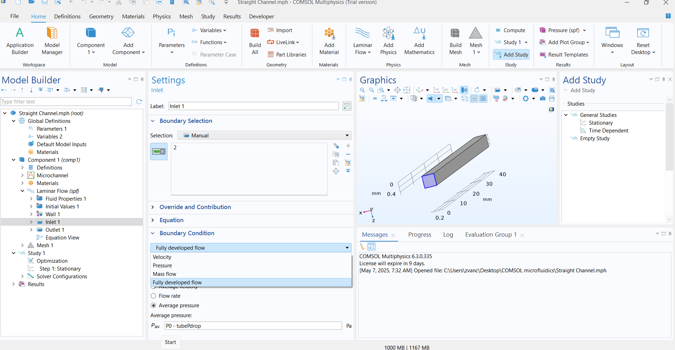Select the Flow rate radio button
Viewport: 675px width, 350px height.
154,296
